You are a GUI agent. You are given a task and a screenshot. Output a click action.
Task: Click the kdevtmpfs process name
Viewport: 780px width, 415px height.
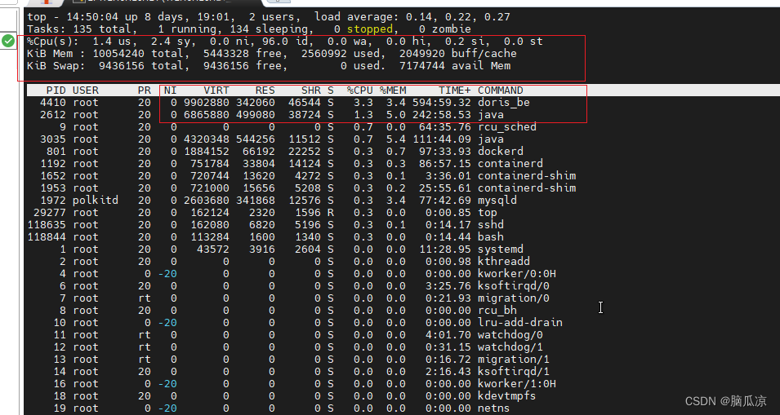[507, 395]
